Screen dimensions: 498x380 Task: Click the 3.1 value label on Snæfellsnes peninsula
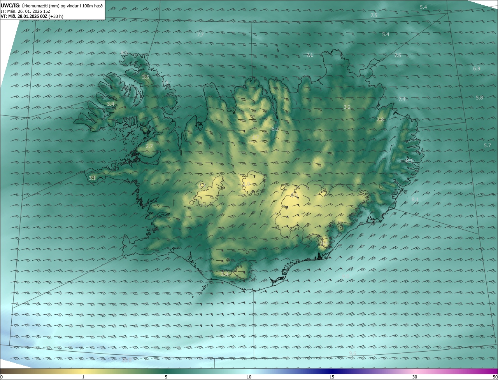tap(92, 178)
